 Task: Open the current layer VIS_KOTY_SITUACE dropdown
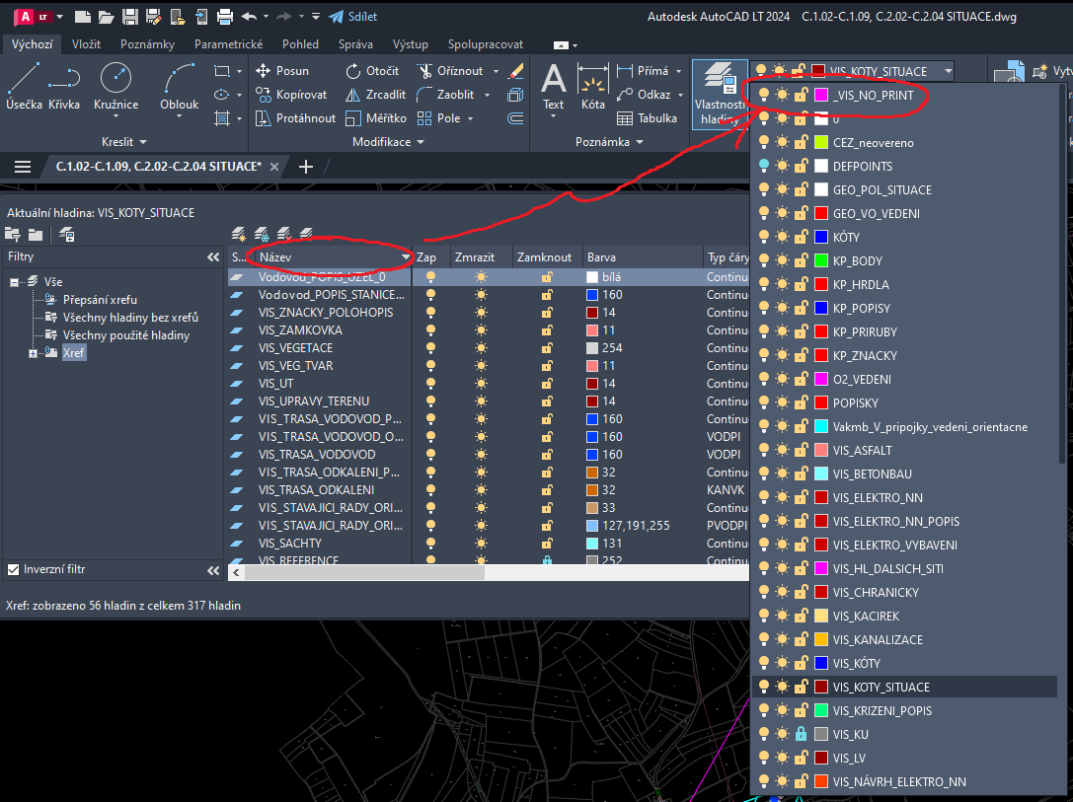tap(948, 71)
